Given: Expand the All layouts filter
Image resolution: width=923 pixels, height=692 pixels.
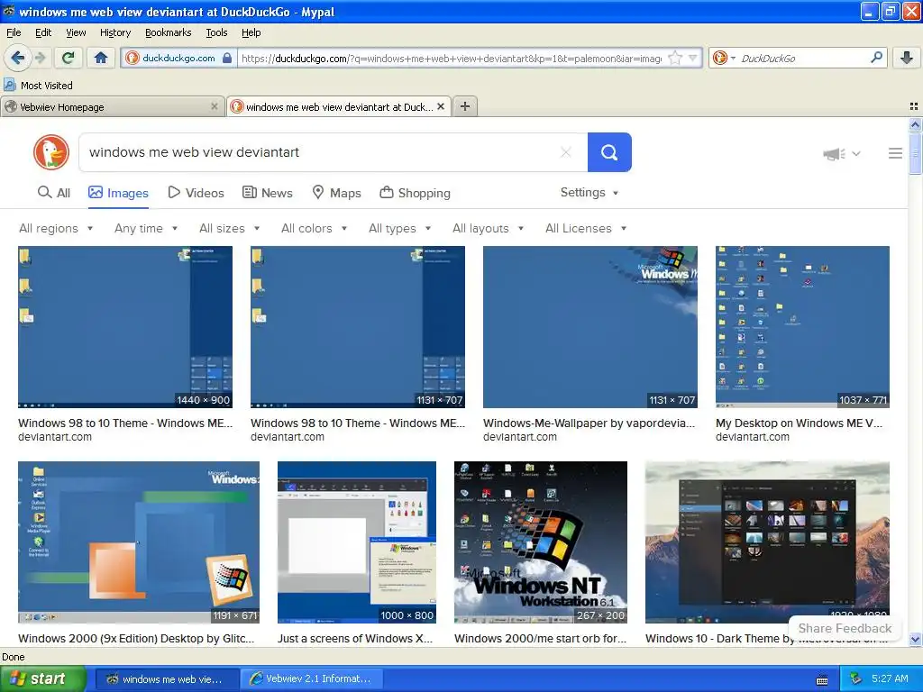Looking at the screenshot, I should click(x=488, y=228).
